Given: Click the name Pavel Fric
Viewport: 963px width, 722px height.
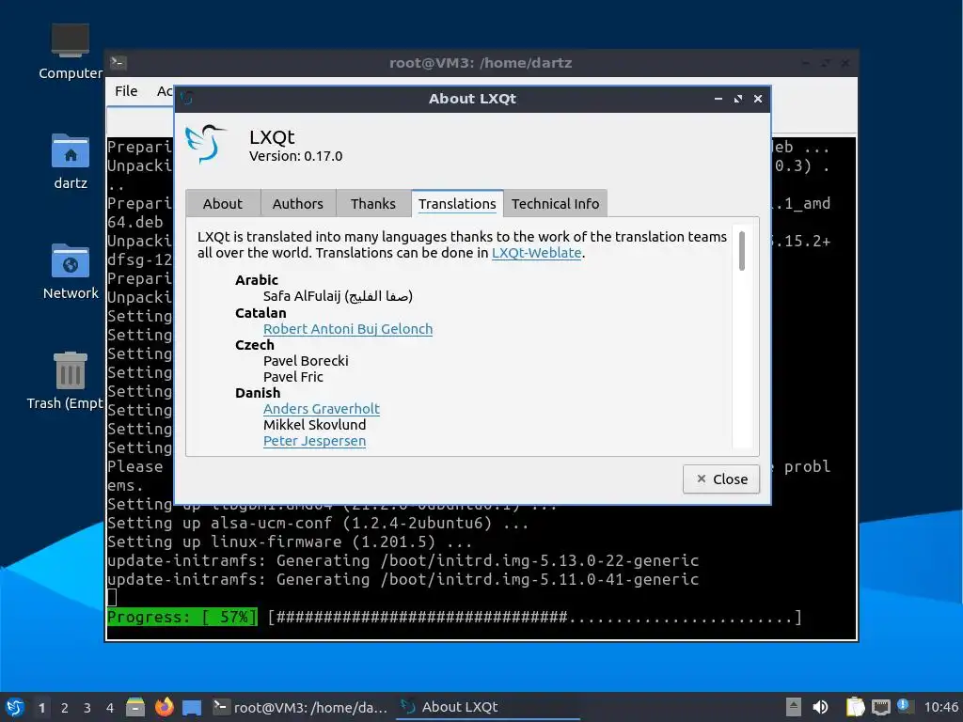Looking at the screenshot, I should click(x=293, y=377).
